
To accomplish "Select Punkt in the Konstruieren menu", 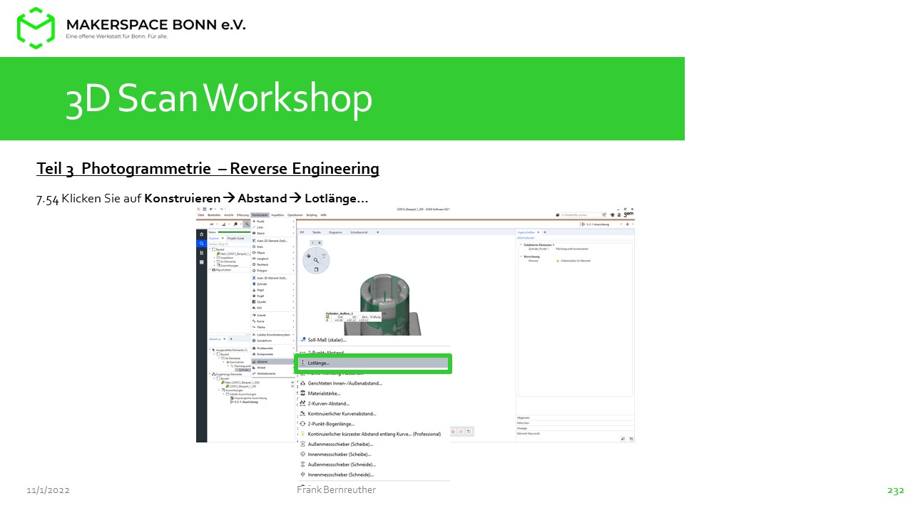I will [x=273, y=222].
